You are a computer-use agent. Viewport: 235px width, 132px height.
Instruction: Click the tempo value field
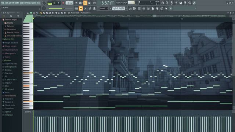(x=69, y=3)
